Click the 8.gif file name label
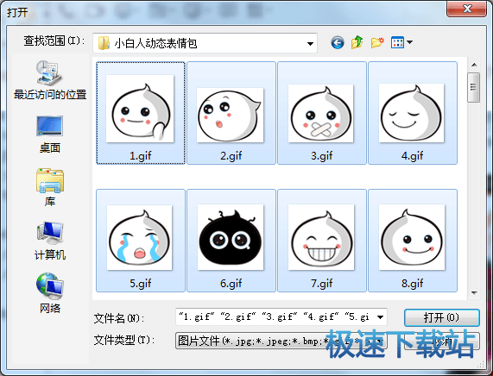The height and width of the screenshot is (376, 493). click(x=412, y=284)
